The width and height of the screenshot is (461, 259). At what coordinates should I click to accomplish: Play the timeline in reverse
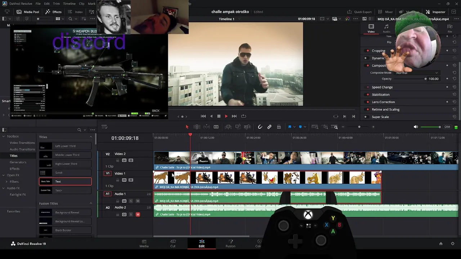click(x=211, y=116)
